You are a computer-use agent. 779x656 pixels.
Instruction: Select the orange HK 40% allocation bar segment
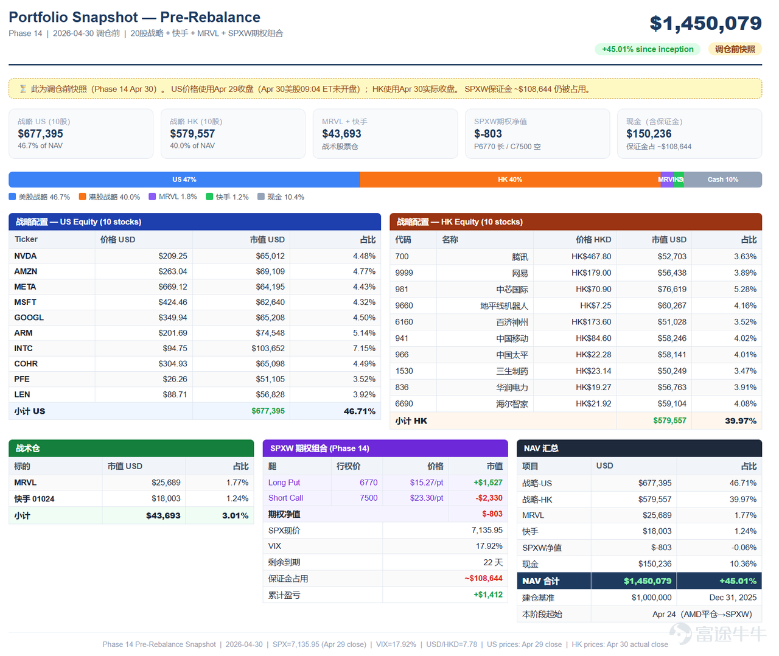click(510, 180)
